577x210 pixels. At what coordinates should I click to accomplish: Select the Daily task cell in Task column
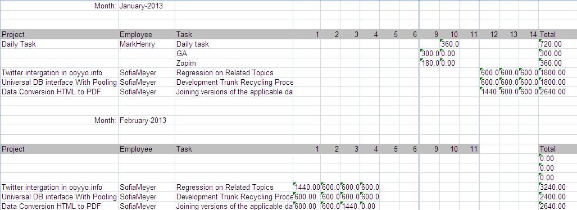[x=234, y=44]
